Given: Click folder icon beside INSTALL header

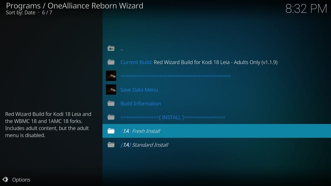Looking at the screenshot, I should point(111,117).
